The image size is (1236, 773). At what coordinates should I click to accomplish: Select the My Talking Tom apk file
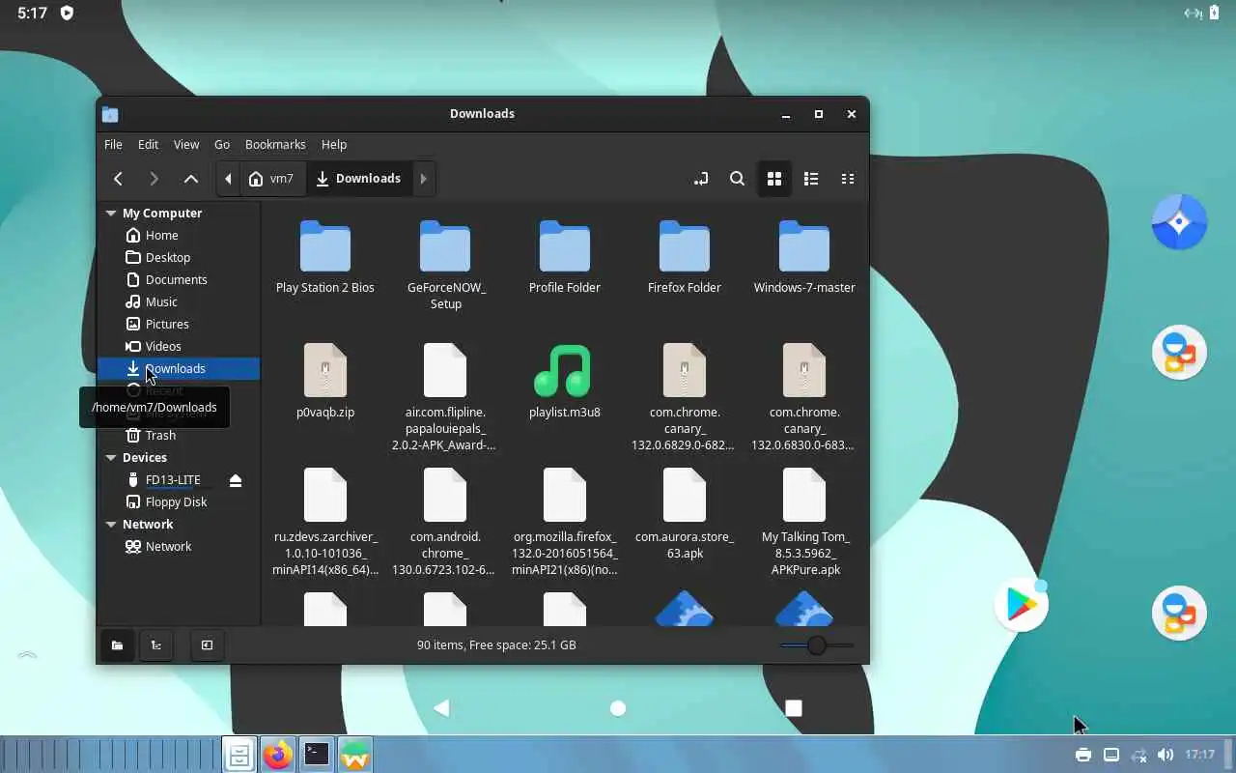tap(804, 522)
